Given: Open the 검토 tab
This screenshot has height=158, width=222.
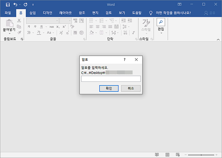Looking at the screenshot, I should pyautogui.click(x=109, y=13).
